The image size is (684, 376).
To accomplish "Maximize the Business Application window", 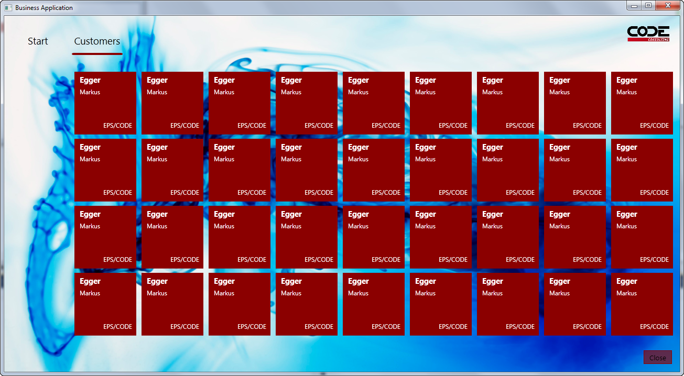I will point(648,5).
